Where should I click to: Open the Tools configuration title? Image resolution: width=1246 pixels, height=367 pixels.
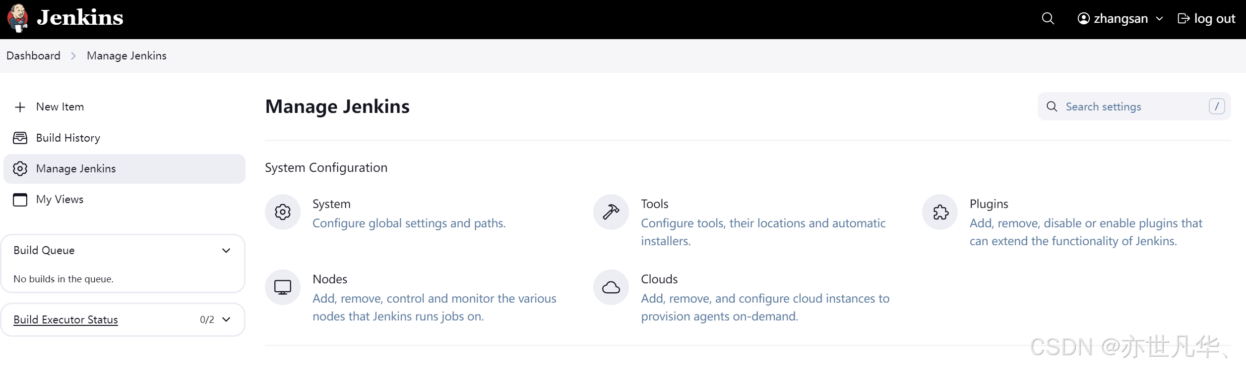(x=654, y=204)
